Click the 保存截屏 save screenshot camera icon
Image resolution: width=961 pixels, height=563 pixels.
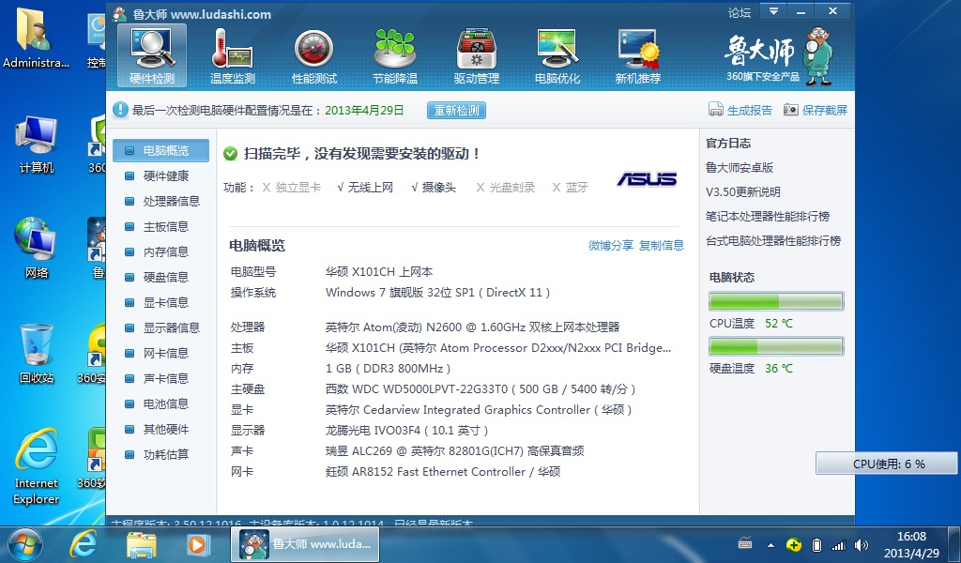tap(791, 110)
